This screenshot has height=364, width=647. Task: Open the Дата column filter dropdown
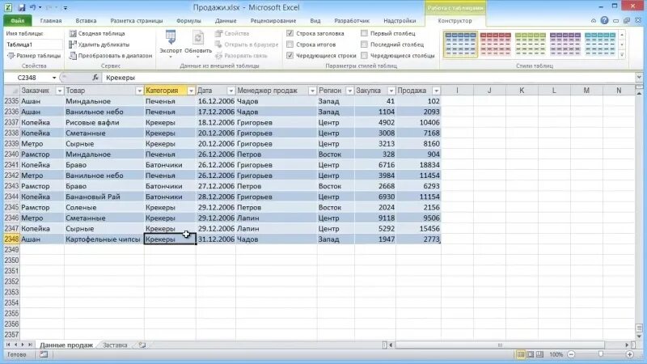coord(230,91)
